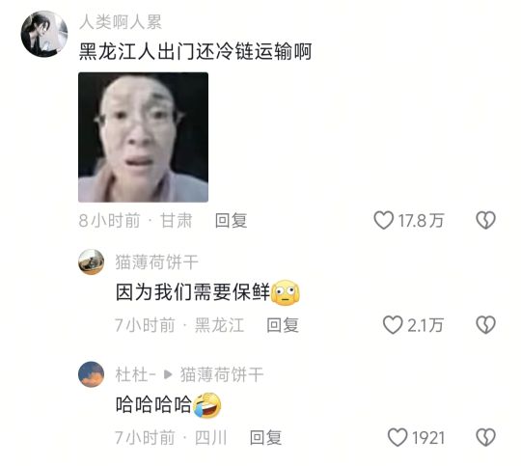Image resolution: width=521 pixels, height=466 pixels.
Task: Reply to the 因为我们需要保鲜 comment
Action: coord(283,325)
